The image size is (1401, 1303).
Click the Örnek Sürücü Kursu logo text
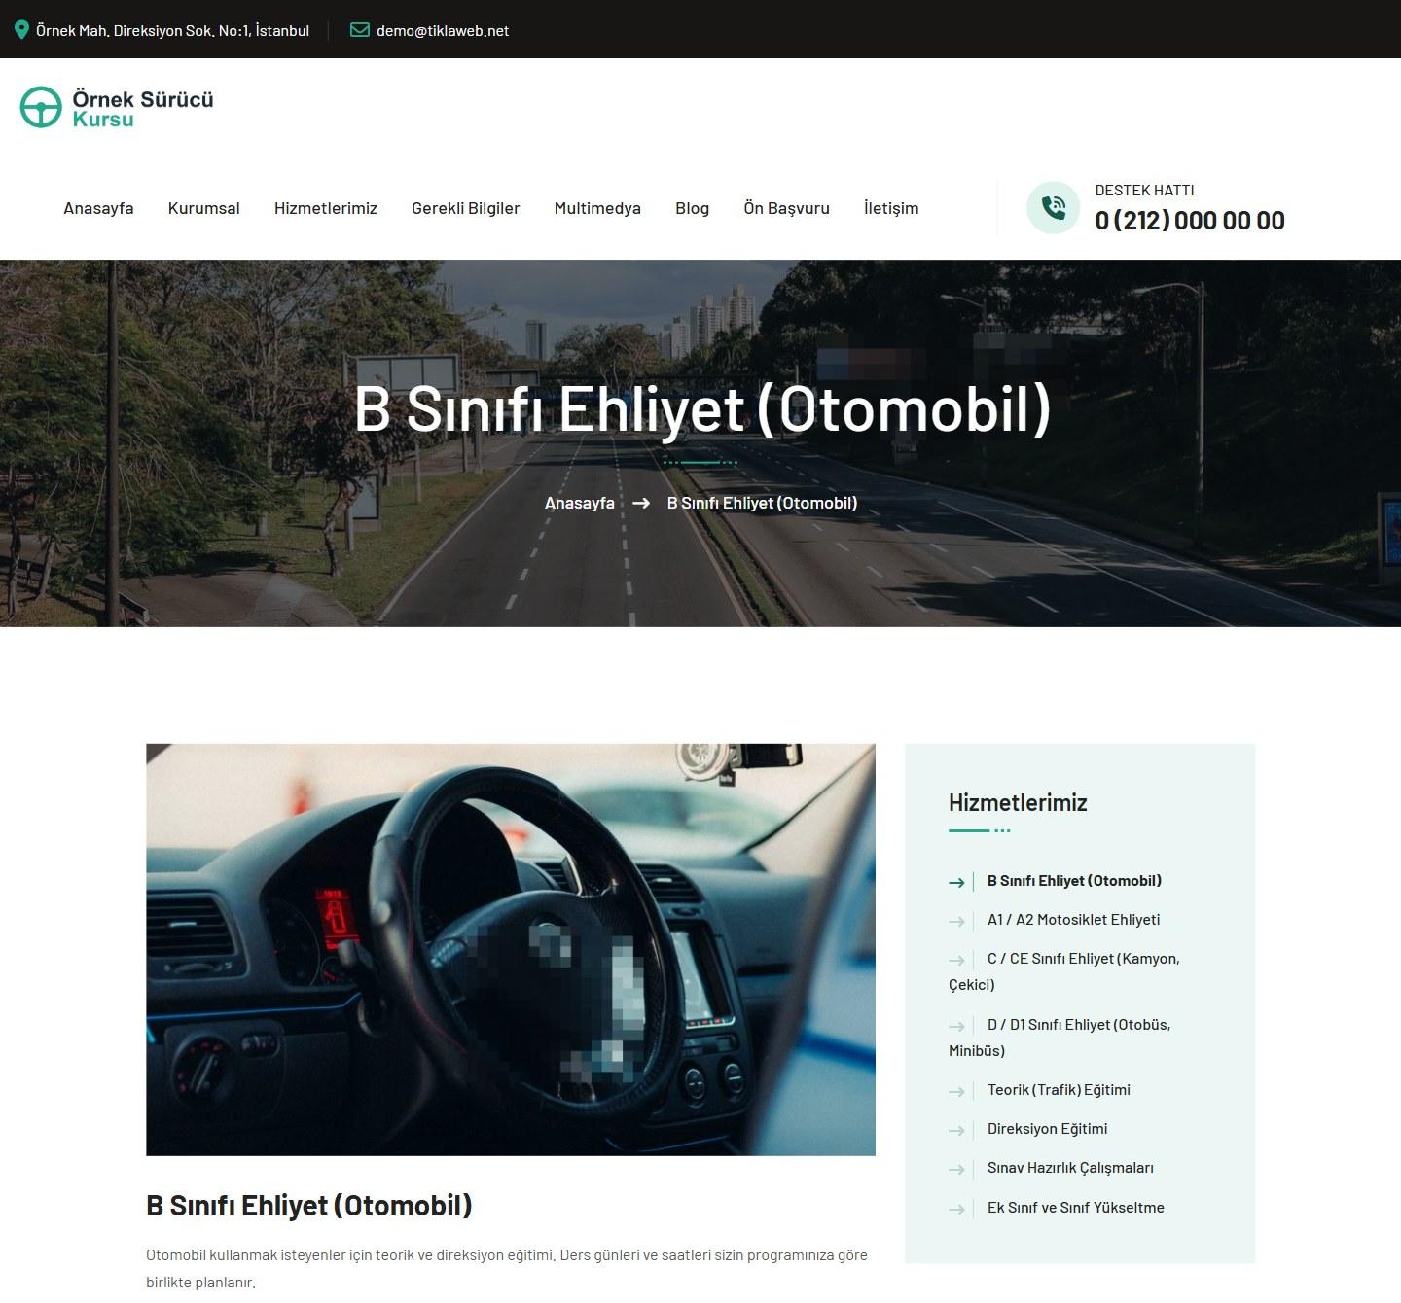[143, 108]
